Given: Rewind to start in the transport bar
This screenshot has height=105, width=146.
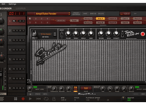Looking at the screenshot, I should click(38, 99).
